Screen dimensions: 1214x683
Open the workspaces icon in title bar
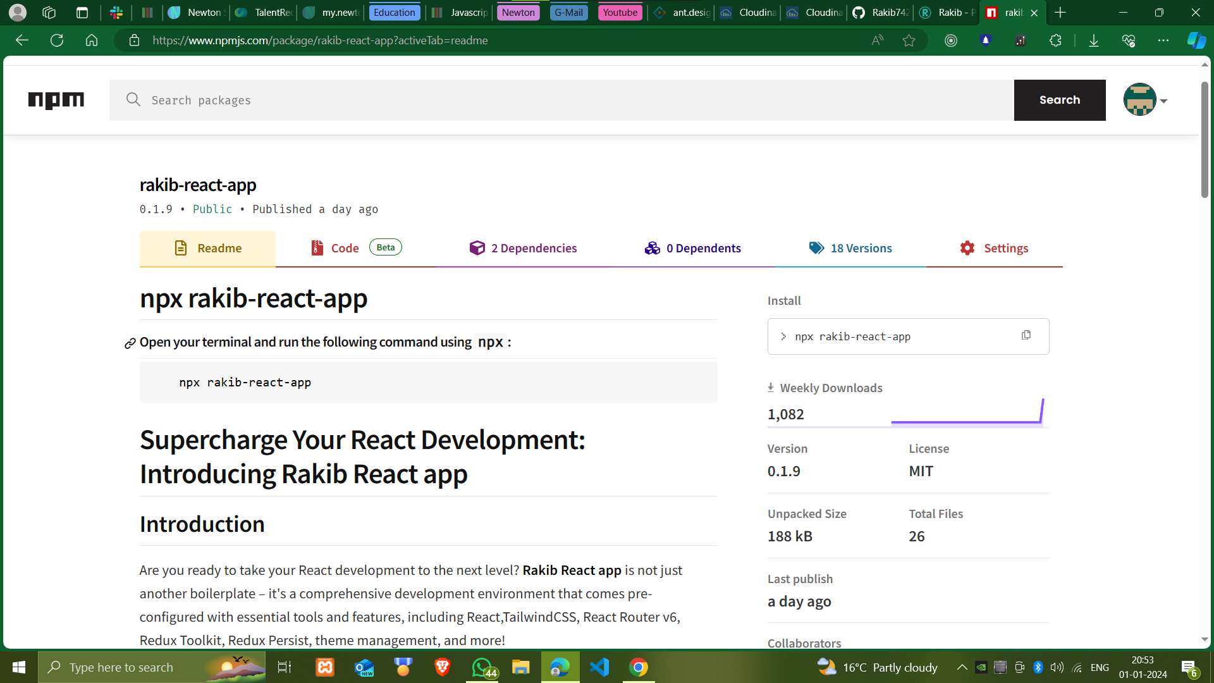pyautogui.click(x=49, y=12)
